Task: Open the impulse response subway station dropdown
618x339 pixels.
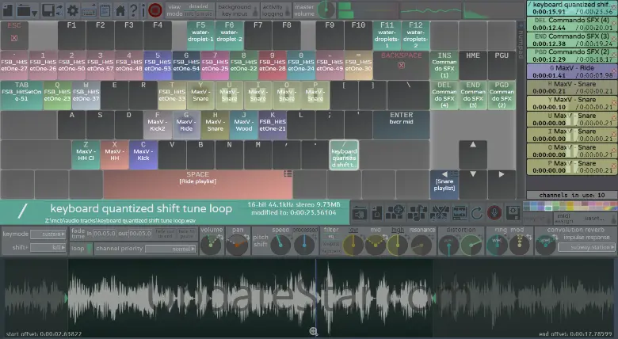Action: tap(586, 248)
